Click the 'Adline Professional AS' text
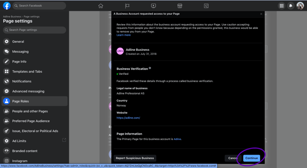The image size is (307, 168). (130, 93)
